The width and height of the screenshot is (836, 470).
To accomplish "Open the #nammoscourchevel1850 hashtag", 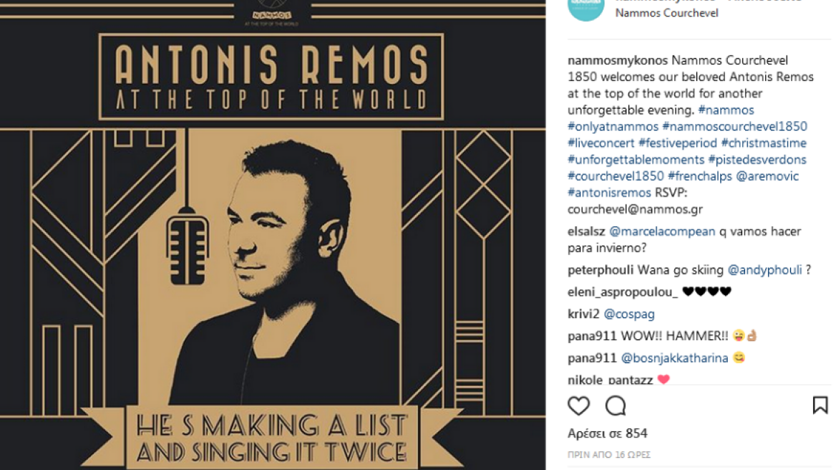I will point(734,126).
